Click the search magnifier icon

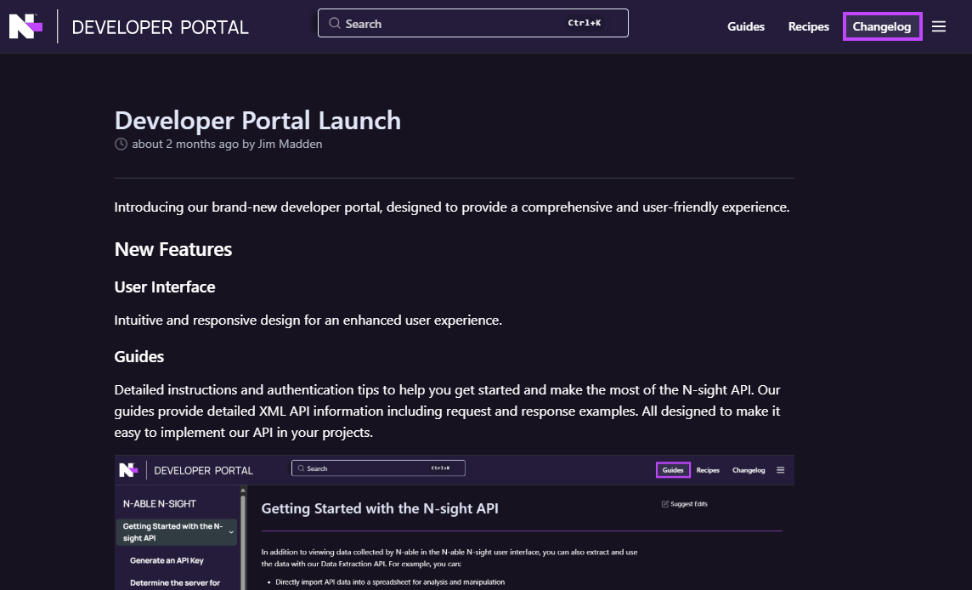335,24
